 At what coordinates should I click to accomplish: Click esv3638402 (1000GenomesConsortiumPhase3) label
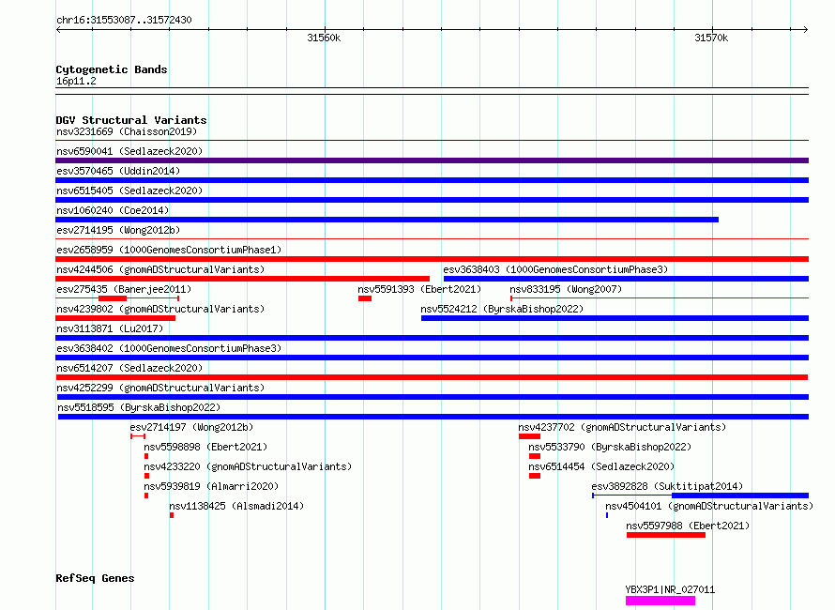169,348
